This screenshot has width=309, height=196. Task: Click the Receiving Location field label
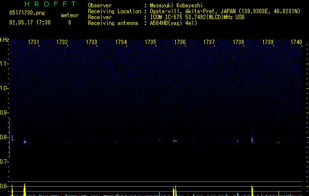(x=114, y=11)
